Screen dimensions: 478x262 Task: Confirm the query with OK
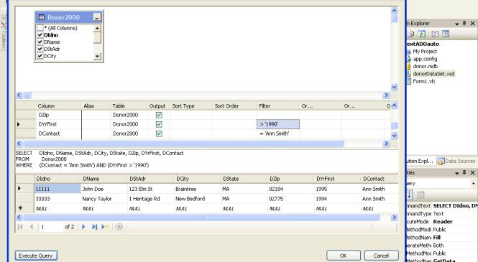pos(344,256)
